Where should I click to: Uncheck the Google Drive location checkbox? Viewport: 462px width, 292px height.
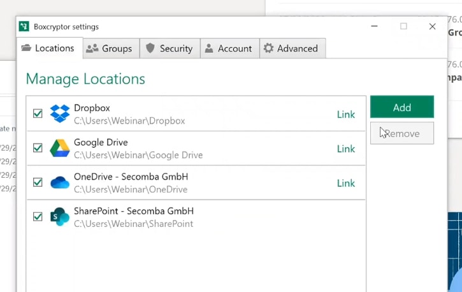[38, 148]
